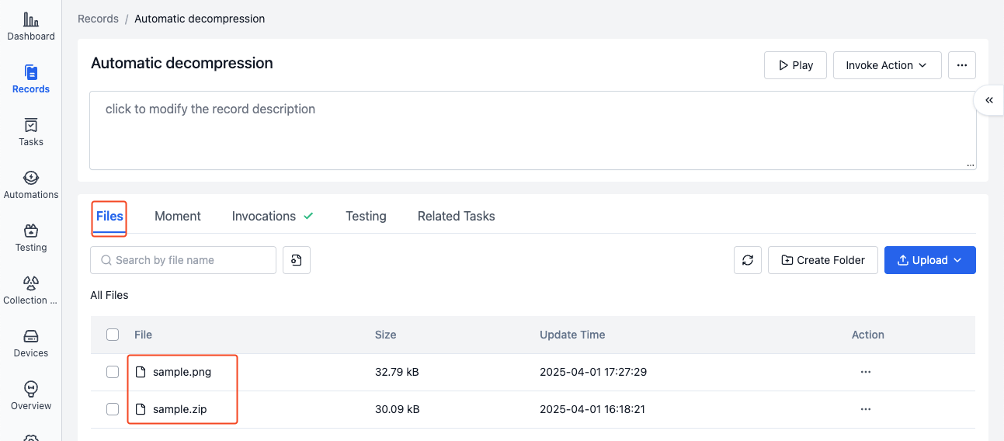This screenshot has width=1004, height=441.
Task: Open the three-dot menu for sample.png
Action: [866, 372]
